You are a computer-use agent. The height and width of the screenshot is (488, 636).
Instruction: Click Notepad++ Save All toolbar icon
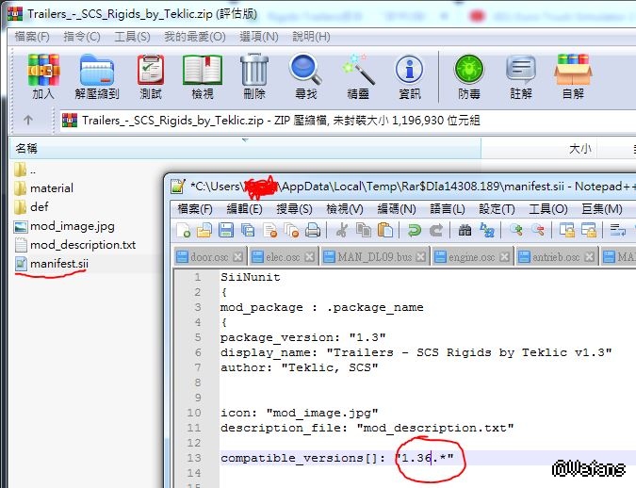click(x=248, y=231)
